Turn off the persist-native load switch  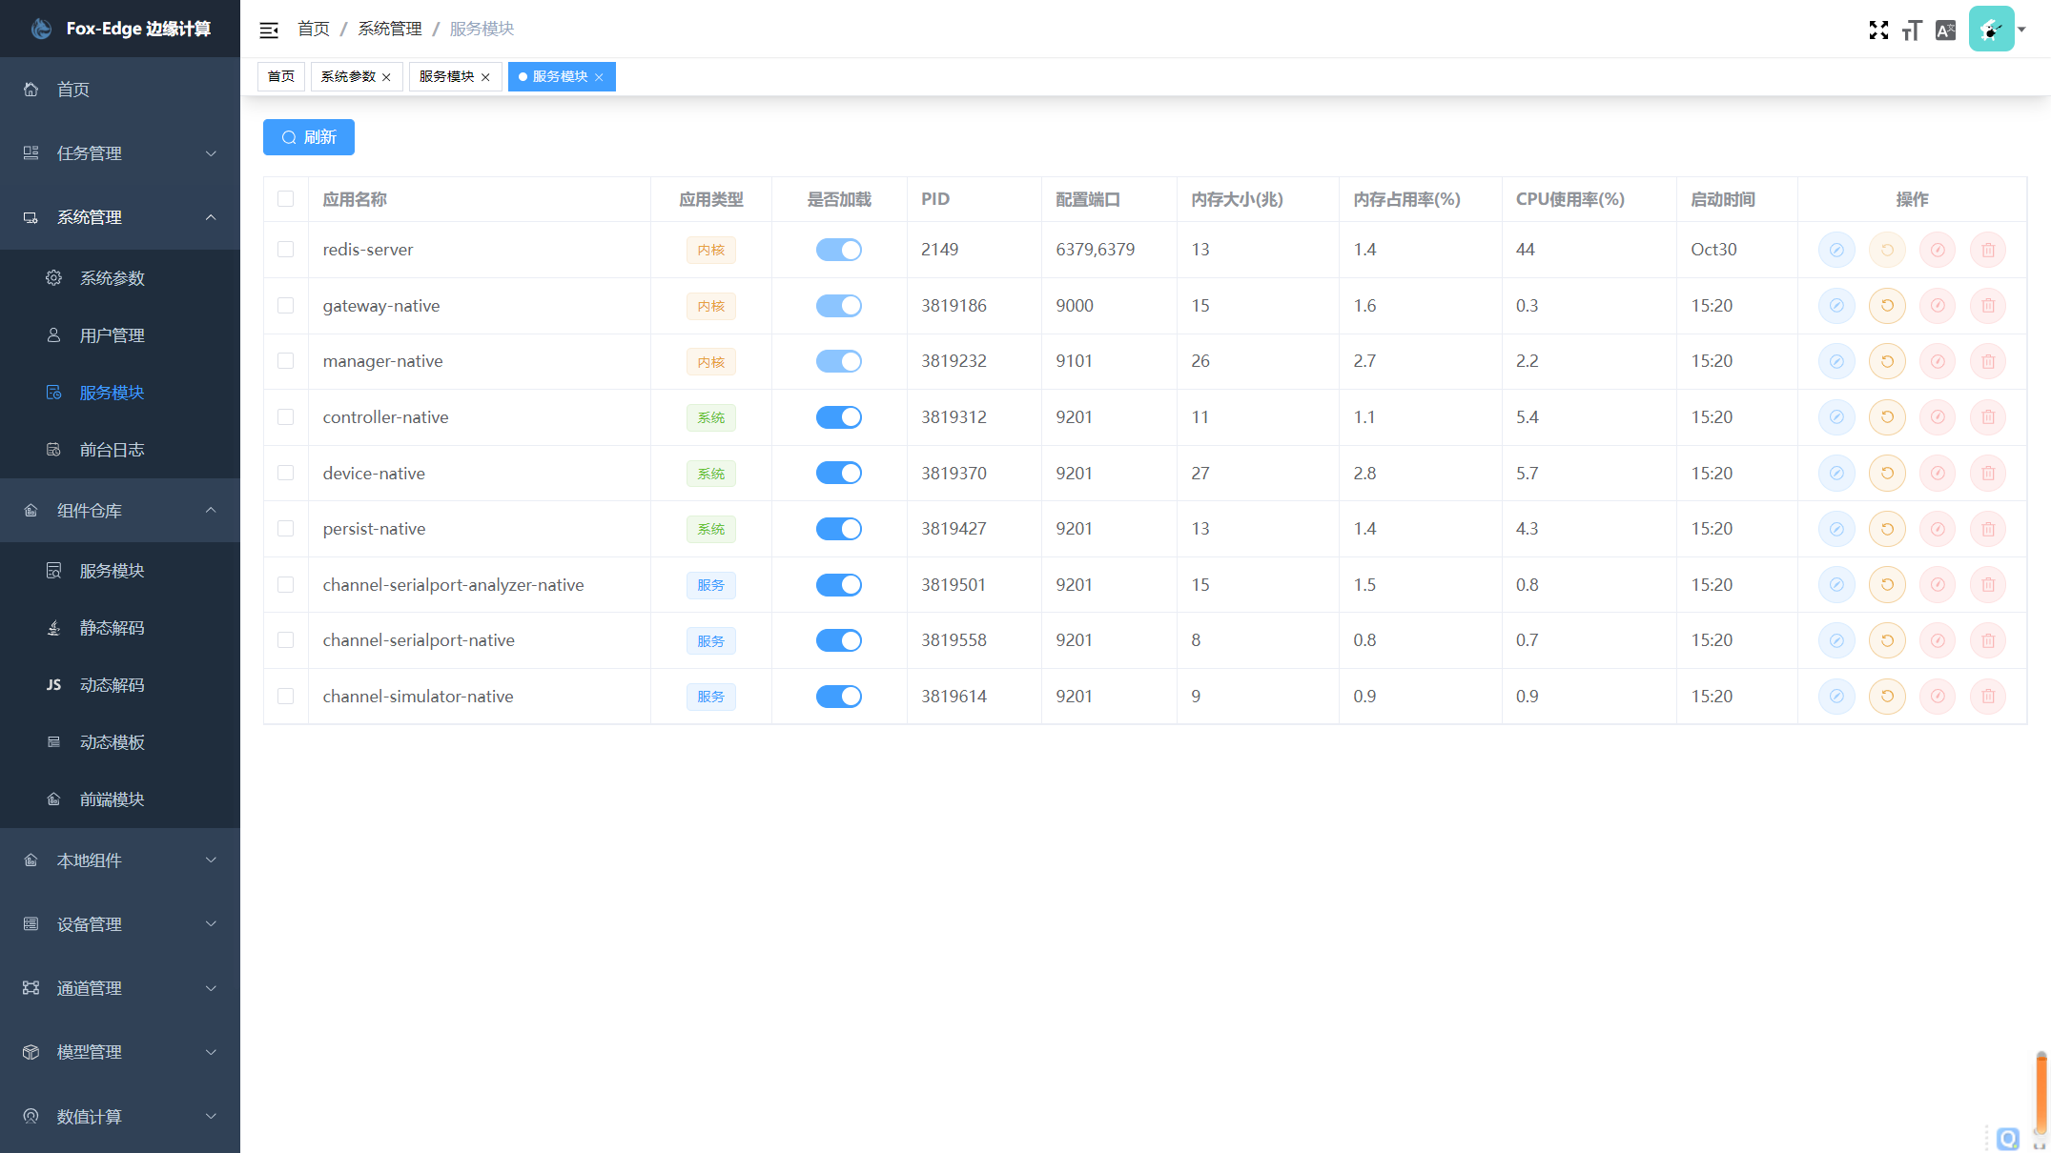click(839, 529)
